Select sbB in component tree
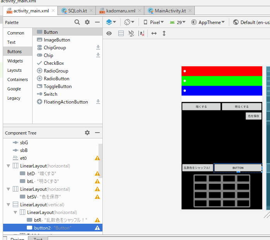The image size is (270, 240). 53,150
